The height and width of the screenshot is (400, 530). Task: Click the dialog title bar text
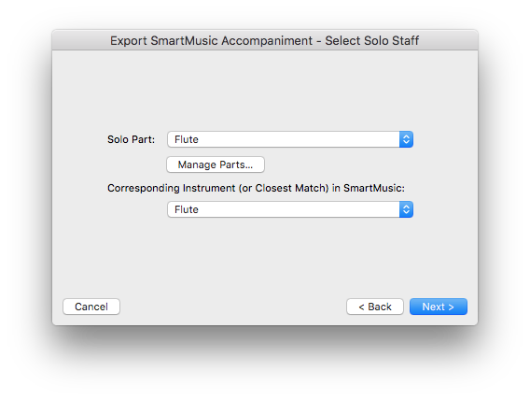265,40
